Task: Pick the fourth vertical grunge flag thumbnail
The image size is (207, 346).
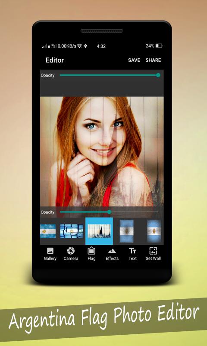Action: pos(126,231)
